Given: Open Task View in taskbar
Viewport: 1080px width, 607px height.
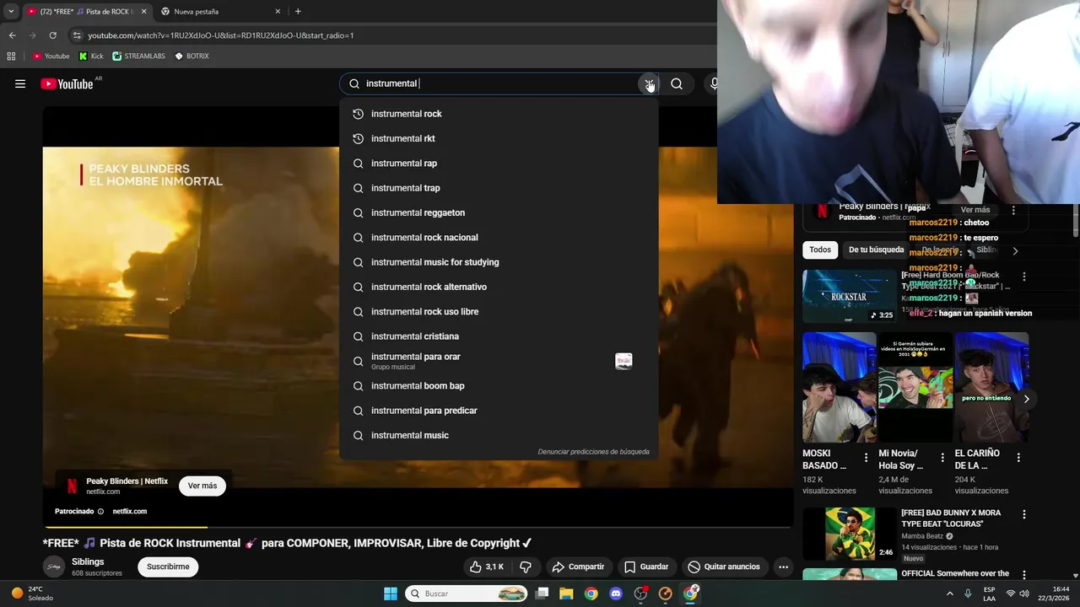Looking at the screenshot, I should [542, 594].
